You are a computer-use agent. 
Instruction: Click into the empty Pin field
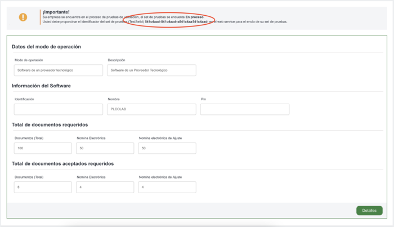click(244, 109)
